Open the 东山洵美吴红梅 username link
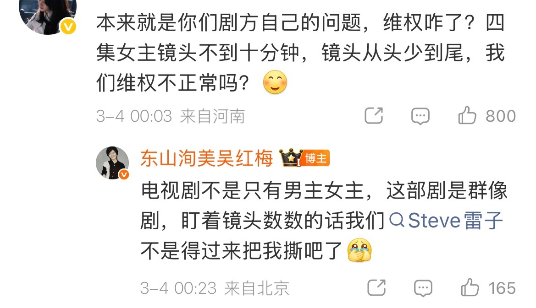 point(207,159)
